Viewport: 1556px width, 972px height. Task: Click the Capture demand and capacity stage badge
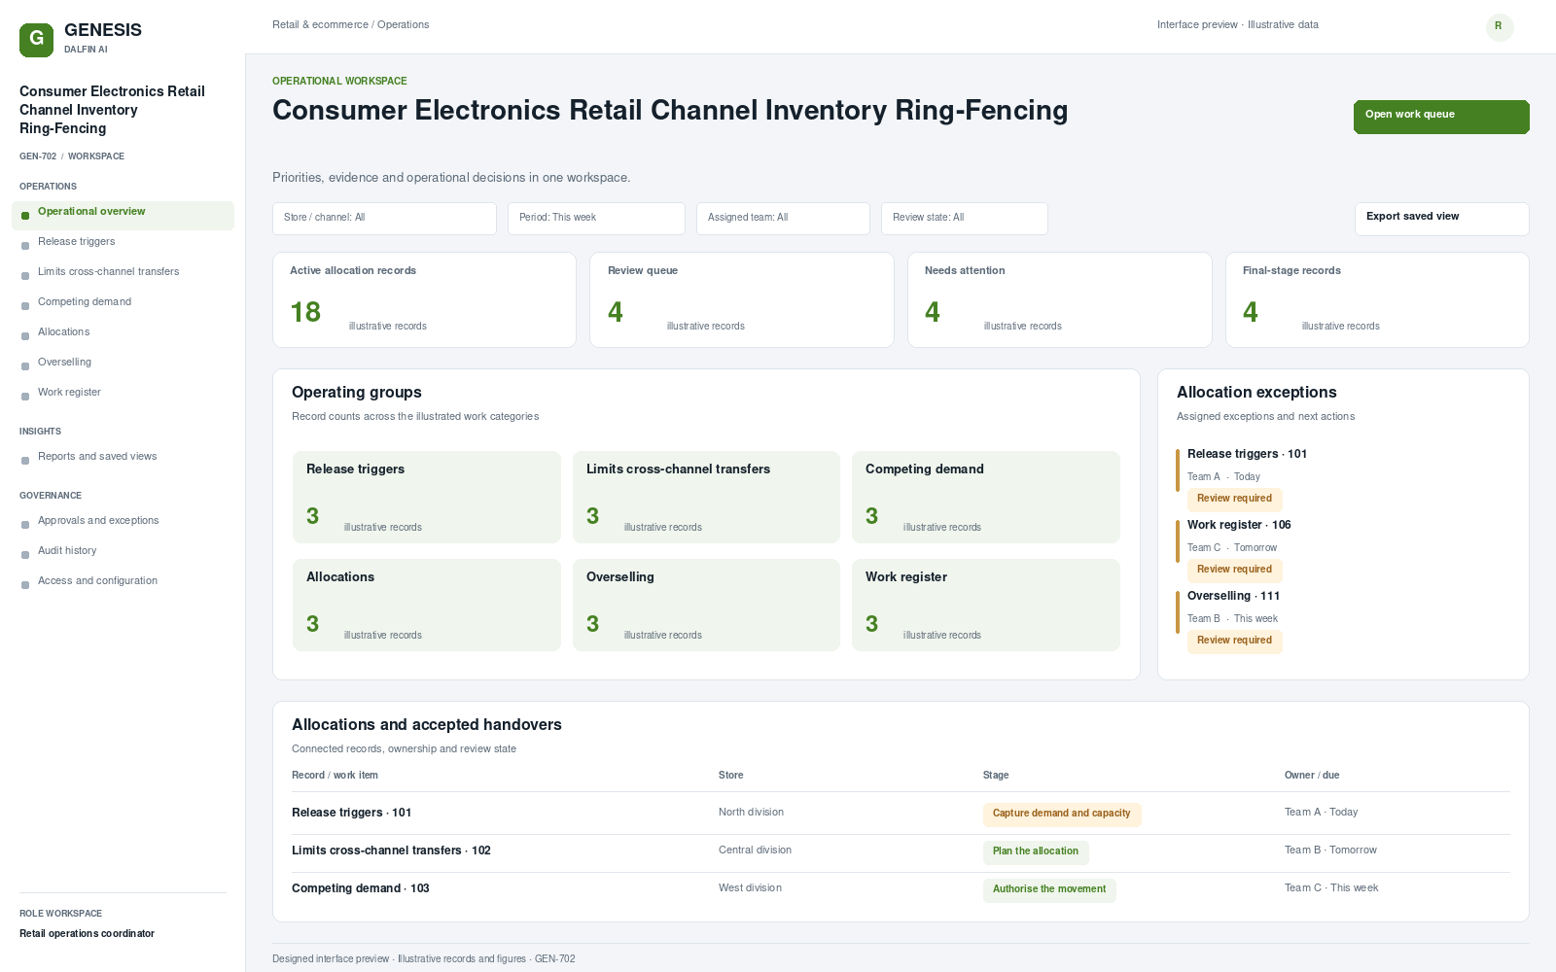[x=1062, y=814]
